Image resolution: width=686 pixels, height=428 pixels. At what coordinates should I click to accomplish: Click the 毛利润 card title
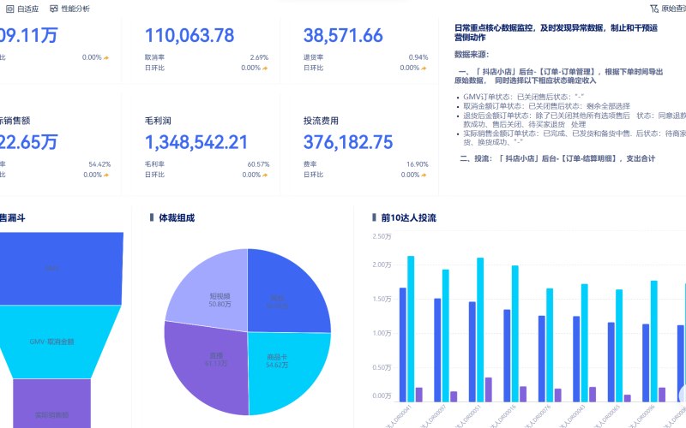point(158,121)
